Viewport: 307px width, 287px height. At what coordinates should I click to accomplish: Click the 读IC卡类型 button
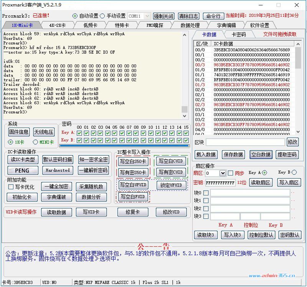pyautogui.click(x=23, y=160)
